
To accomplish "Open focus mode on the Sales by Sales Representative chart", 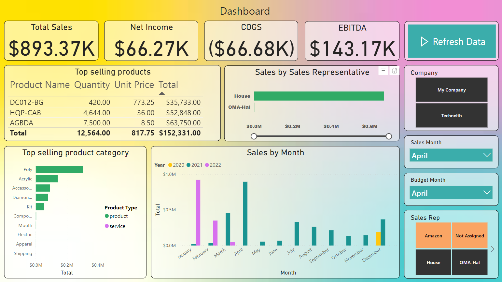I will (x=394, y=70).
